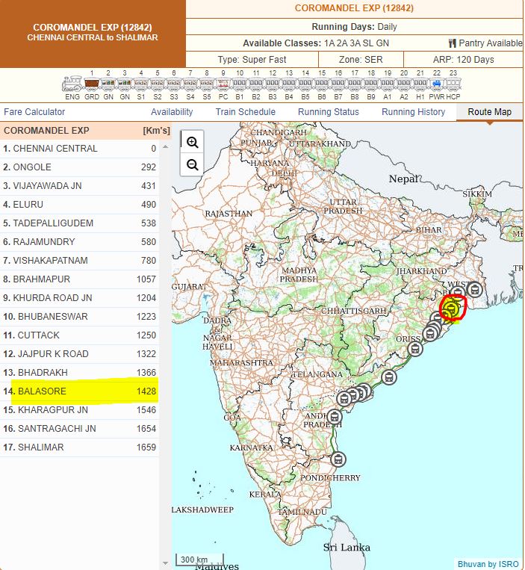This screenshot has height=570, width=525.
Task: Select VIJAYAWADA JN station row
Action: tap(79, 186)
